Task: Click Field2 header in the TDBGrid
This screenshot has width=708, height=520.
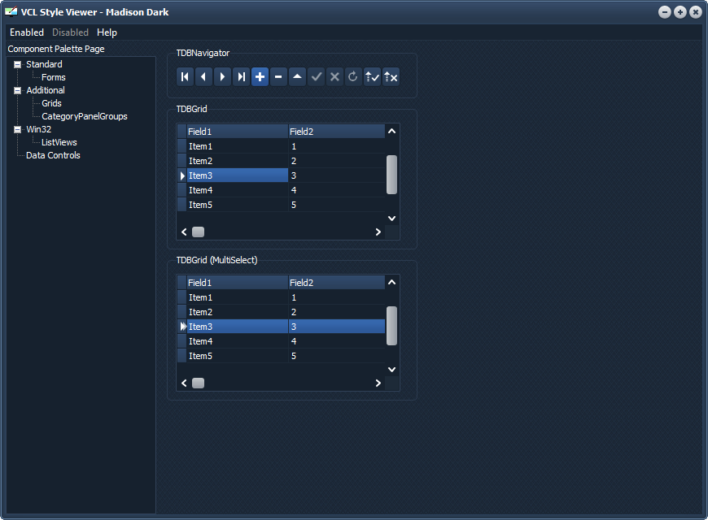Action: click(x=337, y=132)
